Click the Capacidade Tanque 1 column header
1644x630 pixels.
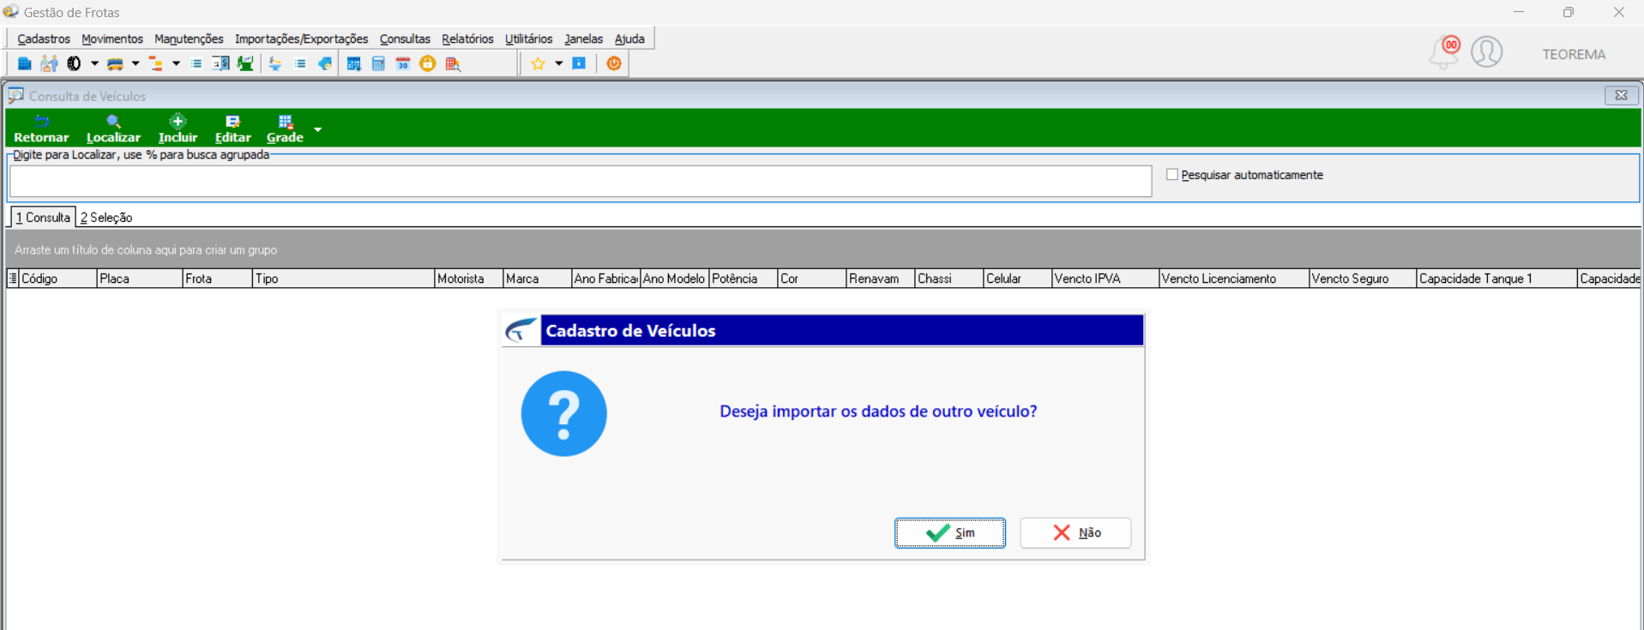tap(1496, 279)
